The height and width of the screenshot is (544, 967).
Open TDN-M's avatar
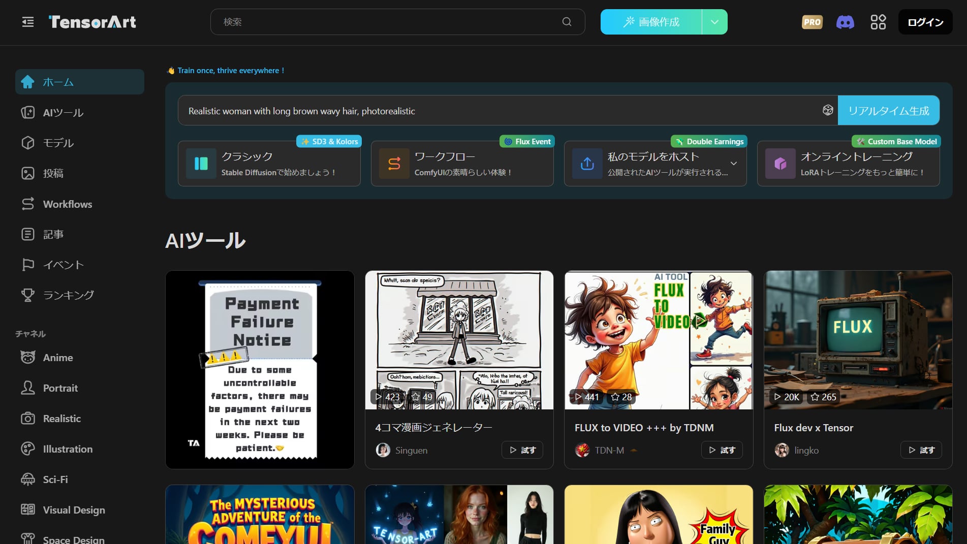coord(582,450)
